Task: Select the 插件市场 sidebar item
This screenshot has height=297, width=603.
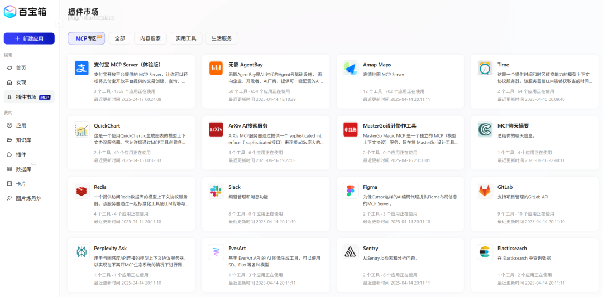Action: click(x=29, y=97)
